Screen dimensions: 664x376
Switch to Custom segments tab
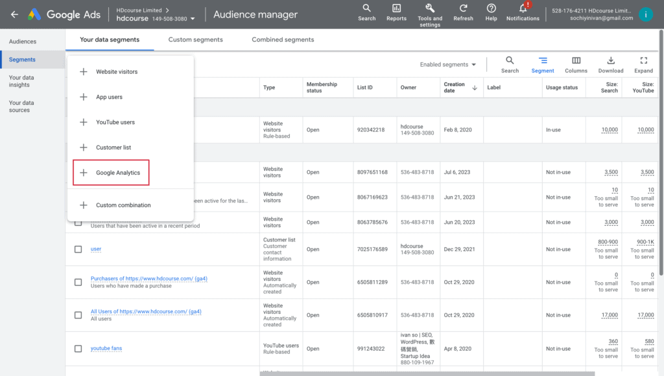196,39
